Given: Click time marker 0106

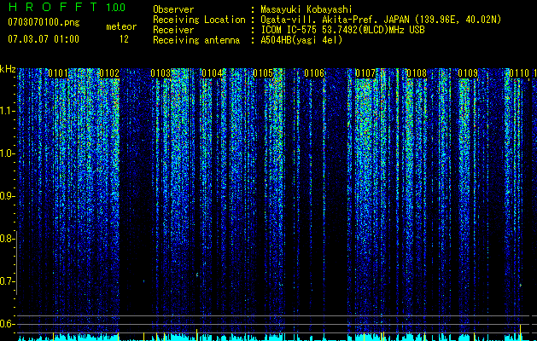Looking at the screenshot, I should (x=314, y=73).
